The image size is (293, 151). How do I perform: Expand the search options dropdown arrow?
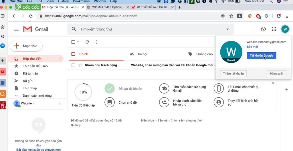(227, 29)
